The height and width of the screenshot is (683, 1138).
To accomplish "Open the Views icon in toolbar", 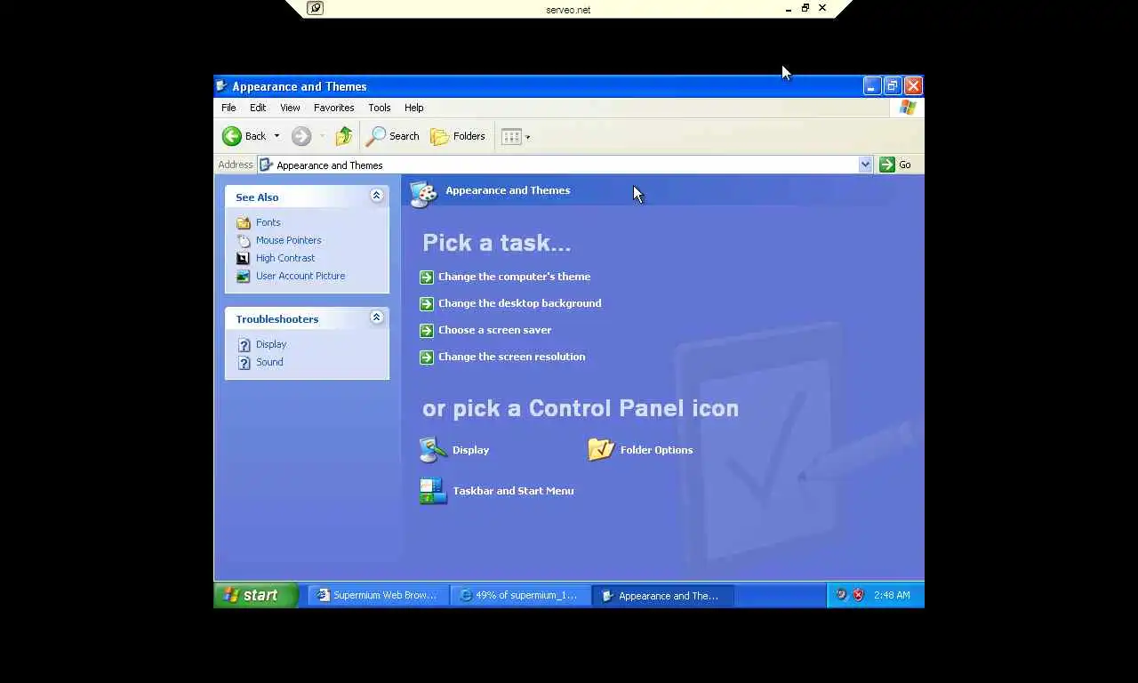I will [511, 136].
